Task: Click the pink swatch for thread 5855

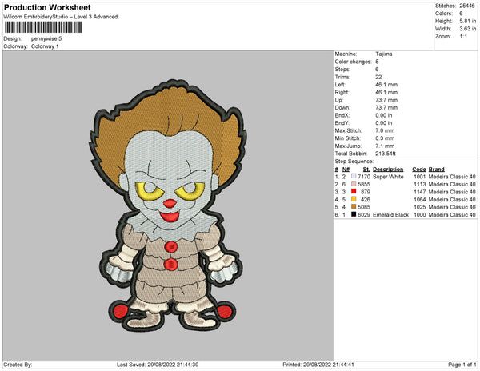Action: pyautogui.click(x=354, y=184)
